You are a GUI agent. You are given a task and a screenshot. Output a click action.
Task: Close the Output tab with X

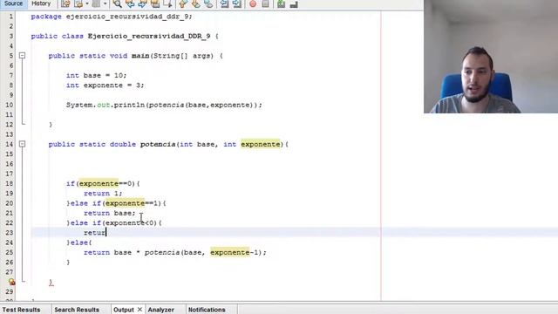139,310
